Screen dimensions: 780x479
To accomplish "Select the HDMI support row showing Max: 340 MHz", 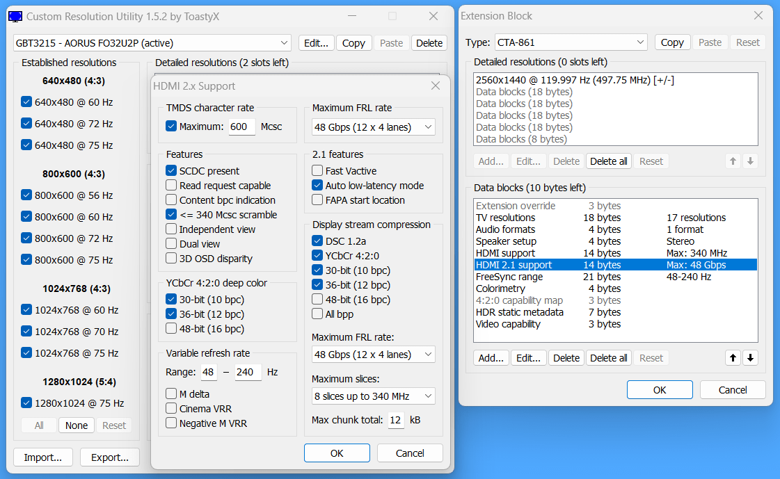I will [615, 253].
